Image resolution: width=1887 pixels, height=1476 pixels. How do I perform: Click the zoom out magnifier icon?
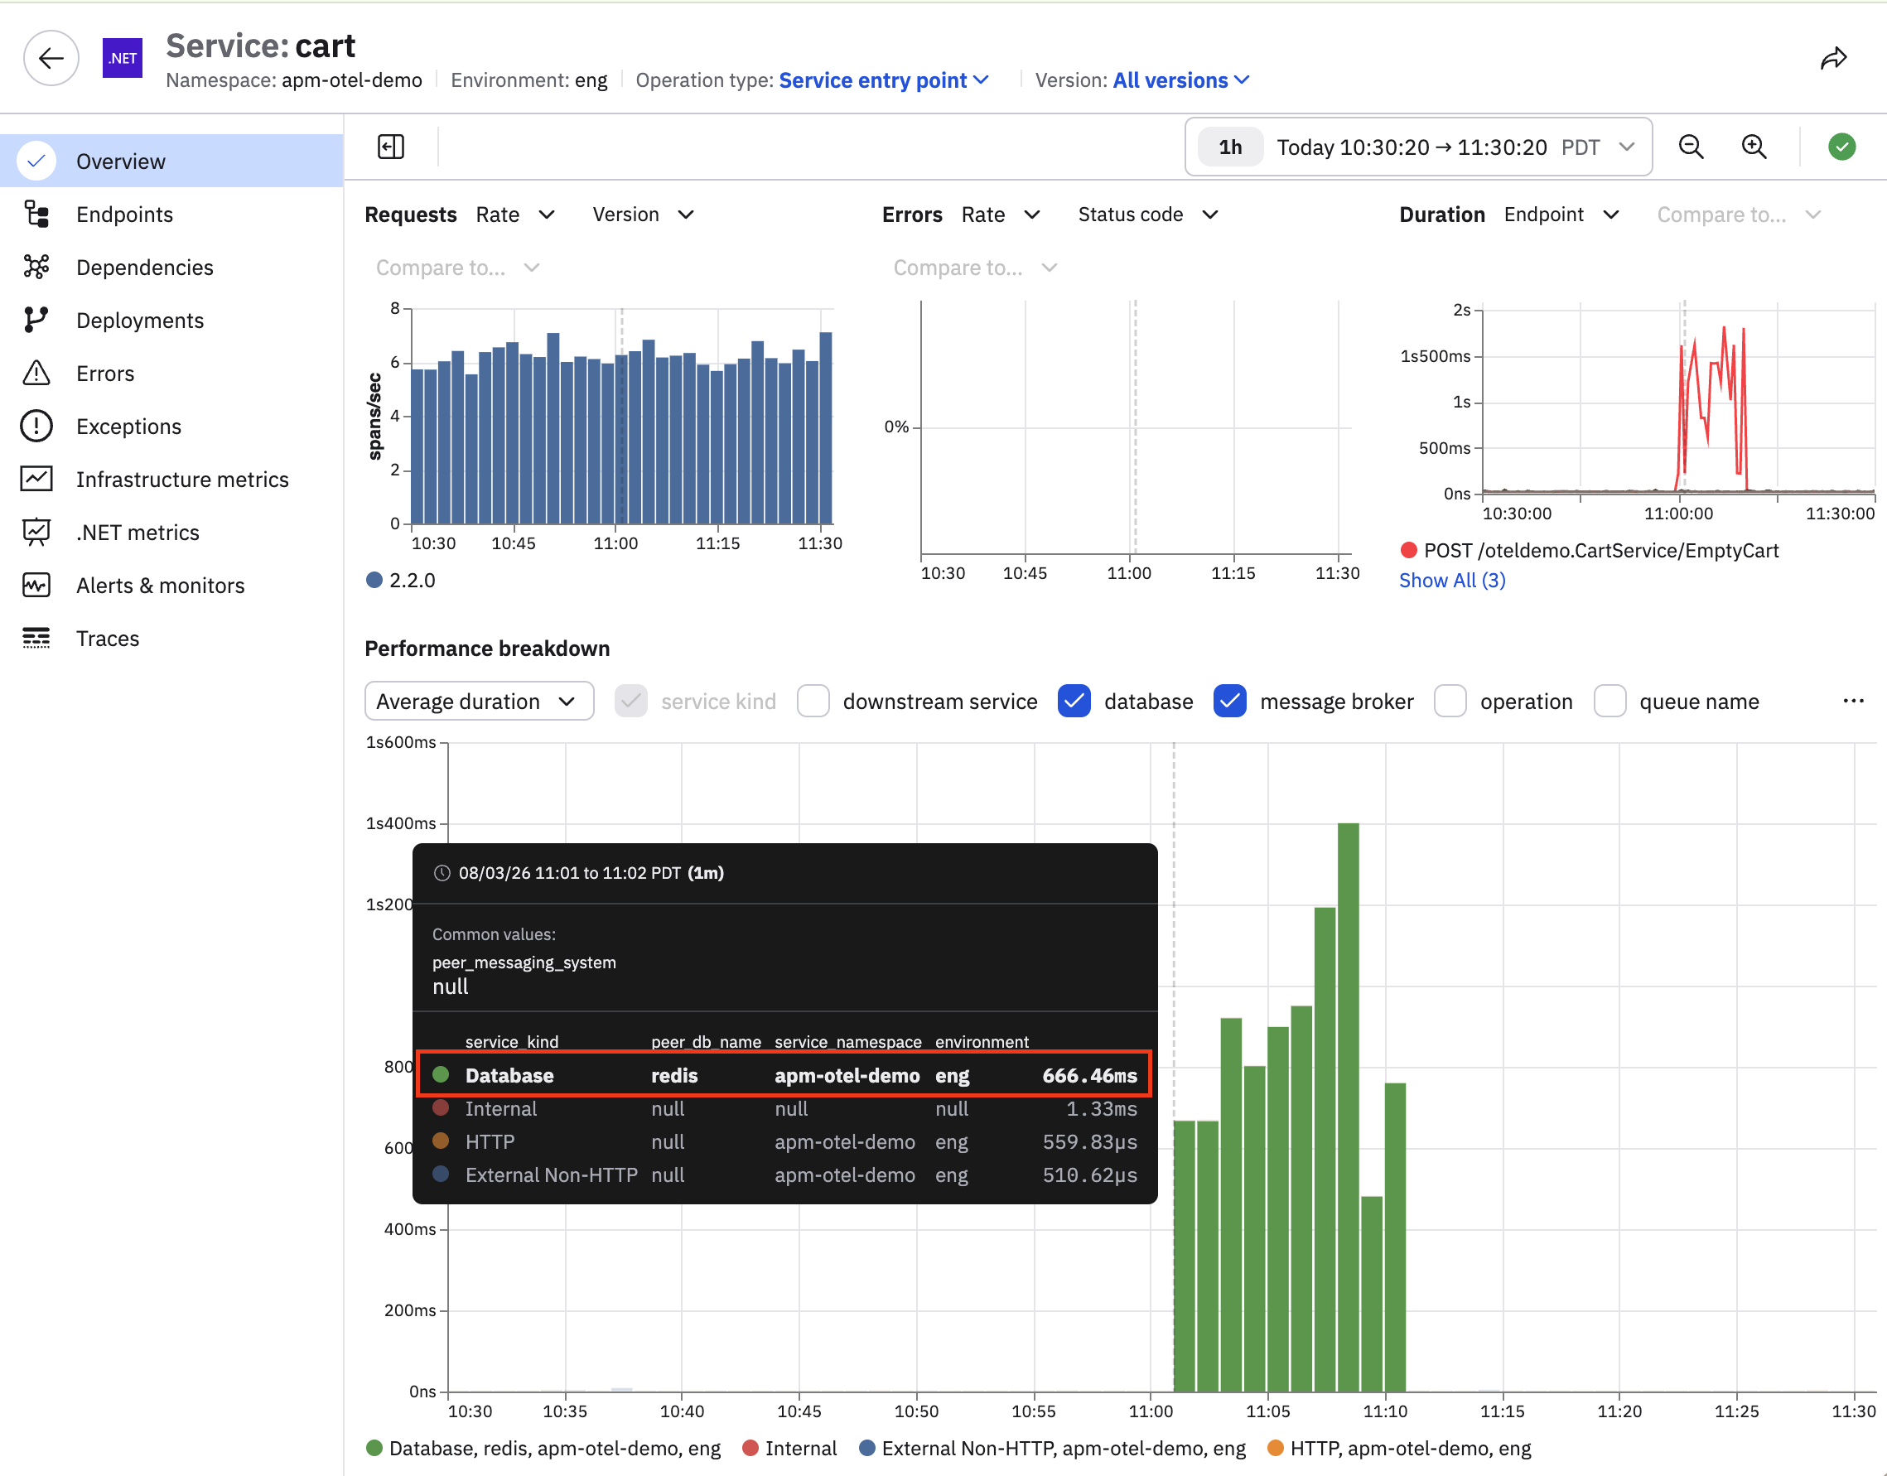click(1691, 147)
